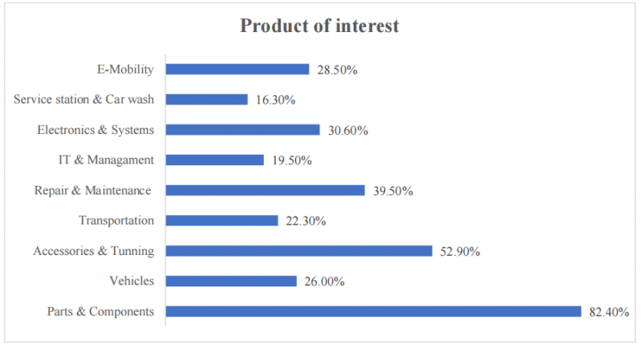The height and width of the screenshot is (344, 642).
Task: Select the 28.50% data label
Action: [337, 70]
